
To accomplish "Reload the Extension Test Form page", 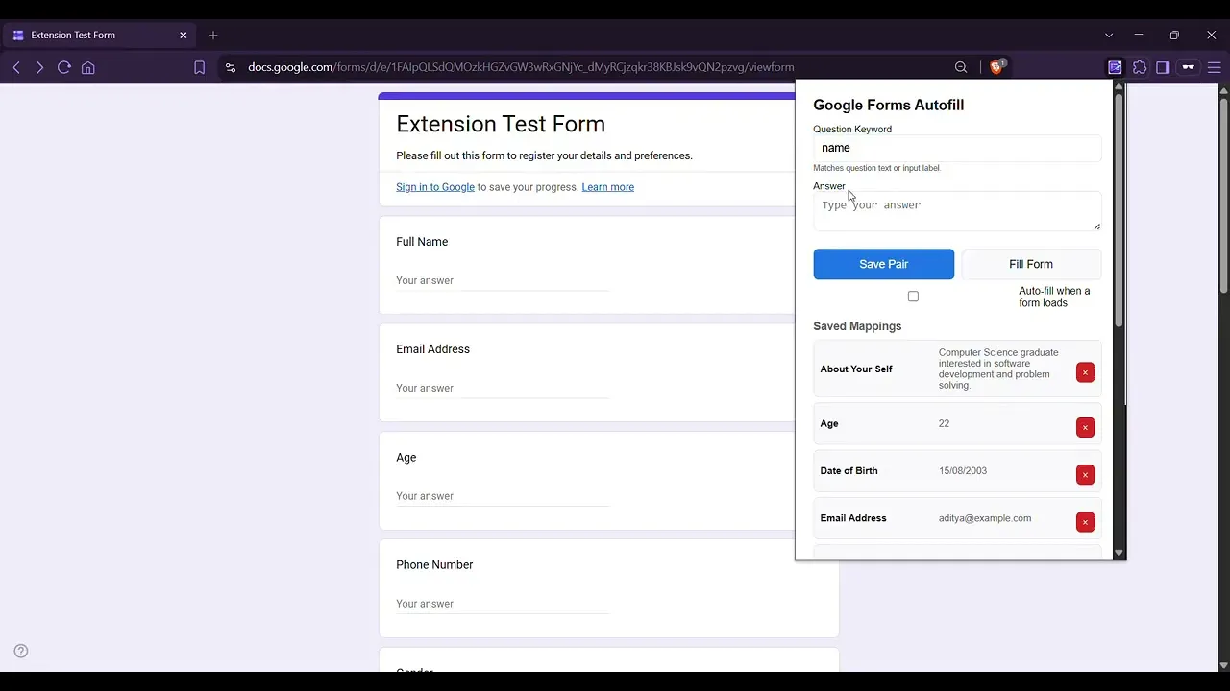I will [x=64, y=67].
